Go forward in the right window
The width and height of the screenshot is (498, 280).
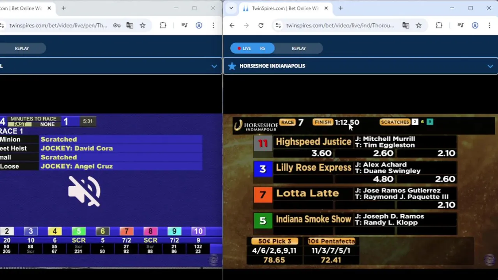pyautogui.click(x=246, y=25)
